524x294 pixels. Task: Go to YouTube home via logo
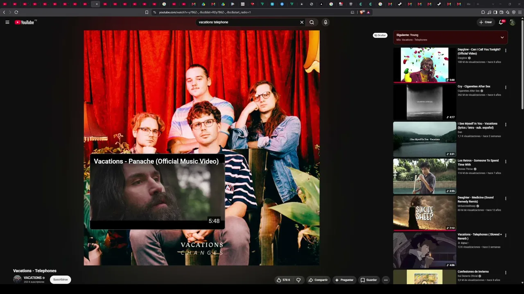pyautogui.click(x=25, y=22)
